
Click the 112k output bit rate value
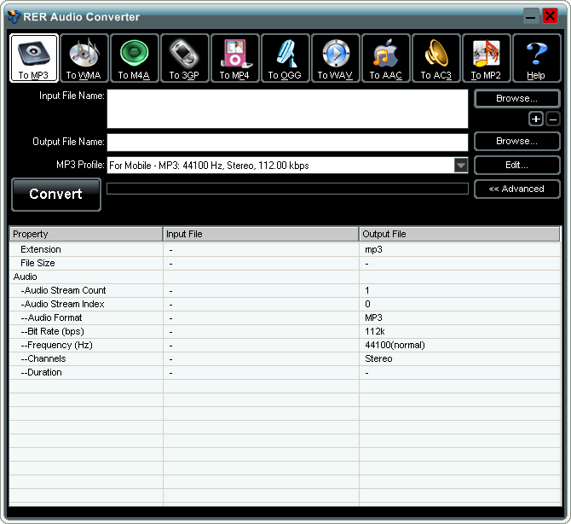click(375, 331)
